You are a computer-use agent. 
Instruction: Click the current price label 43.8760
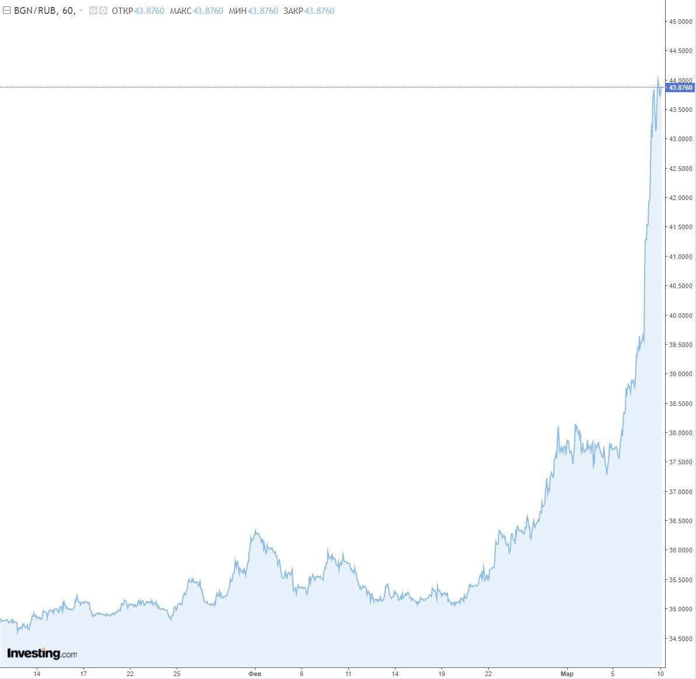[680, 87]
